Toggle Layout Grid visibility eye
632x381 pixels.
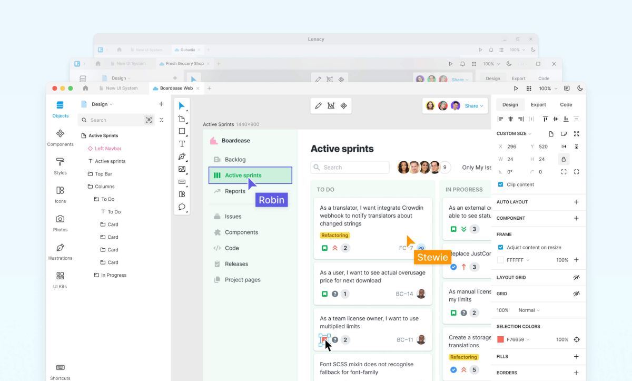tap(576, 277)
